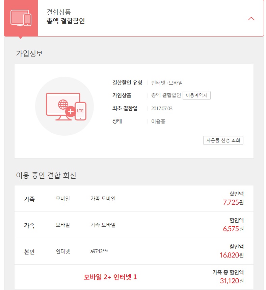Click the 7,725원 discount amount

point(233,203)
